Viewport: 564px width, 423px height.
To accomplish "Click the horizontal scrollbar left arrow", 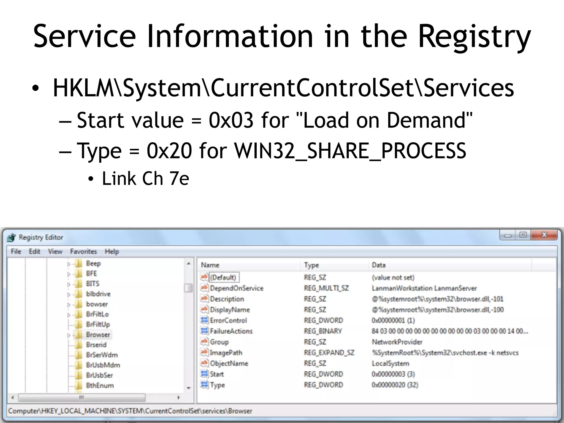I will [x=13, y=398].
